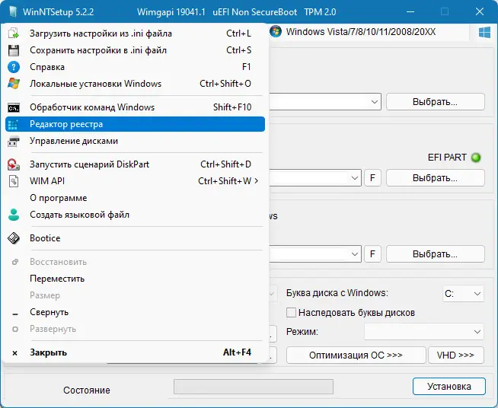Image resolution: width=498 pixels, height=408 pixels.
Task: Open Управление дисками
Action: click(x=135, y=141)
